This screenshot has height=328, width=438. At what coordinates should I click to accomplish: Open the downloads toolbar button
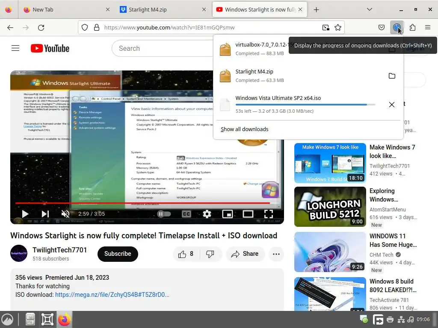point(397,27)
